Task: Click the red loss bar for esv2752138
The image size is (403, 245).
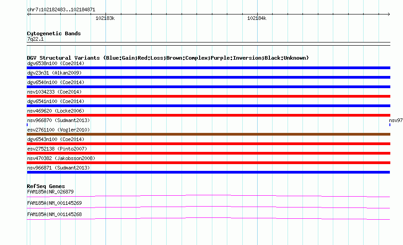Action: 208,153
